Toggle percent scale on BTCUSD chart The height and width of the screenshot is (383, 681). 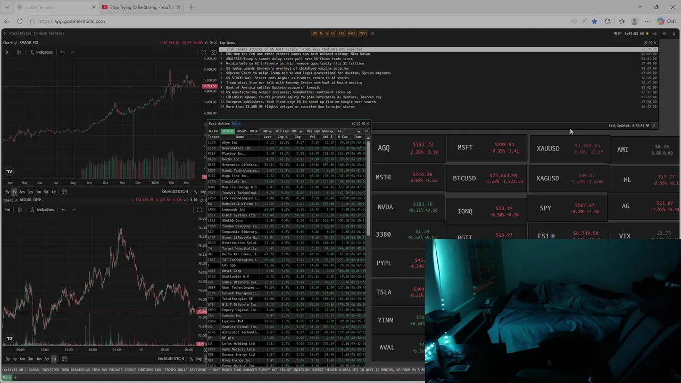192,359
